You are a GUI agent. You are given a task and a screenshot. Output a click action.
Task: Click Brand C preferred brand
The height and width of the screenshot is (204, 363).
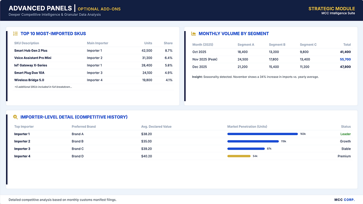coord(77,149)
